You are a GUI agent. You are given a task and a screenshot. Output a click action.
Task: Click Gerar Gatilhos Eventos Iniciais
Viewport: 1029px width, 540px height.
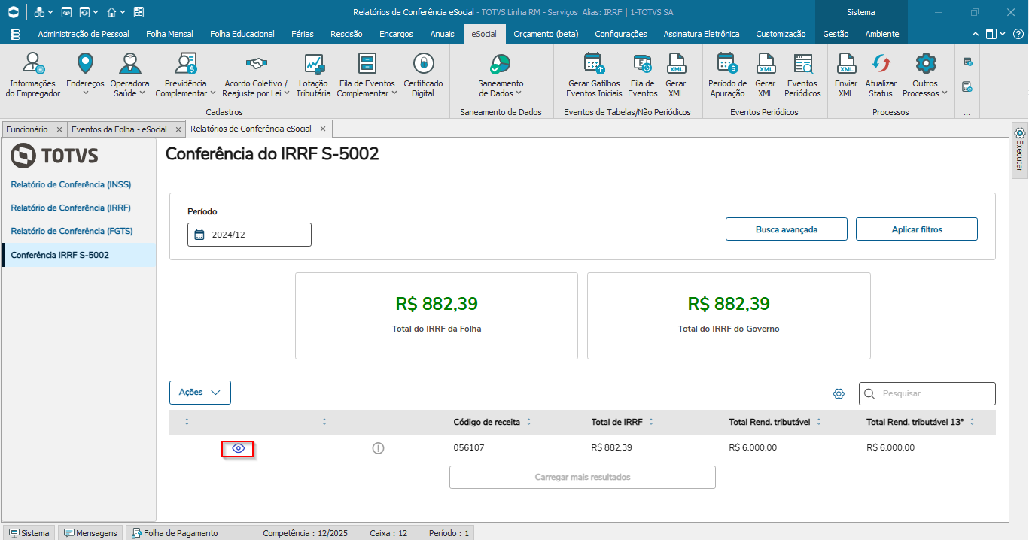pyautogui.click(x=595, y=75)
